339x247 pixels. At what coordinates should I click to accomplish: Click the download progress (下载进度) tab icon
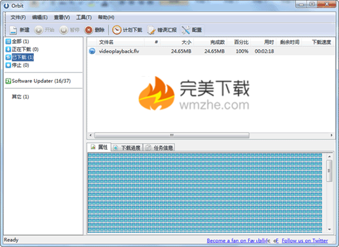point(116,147)
